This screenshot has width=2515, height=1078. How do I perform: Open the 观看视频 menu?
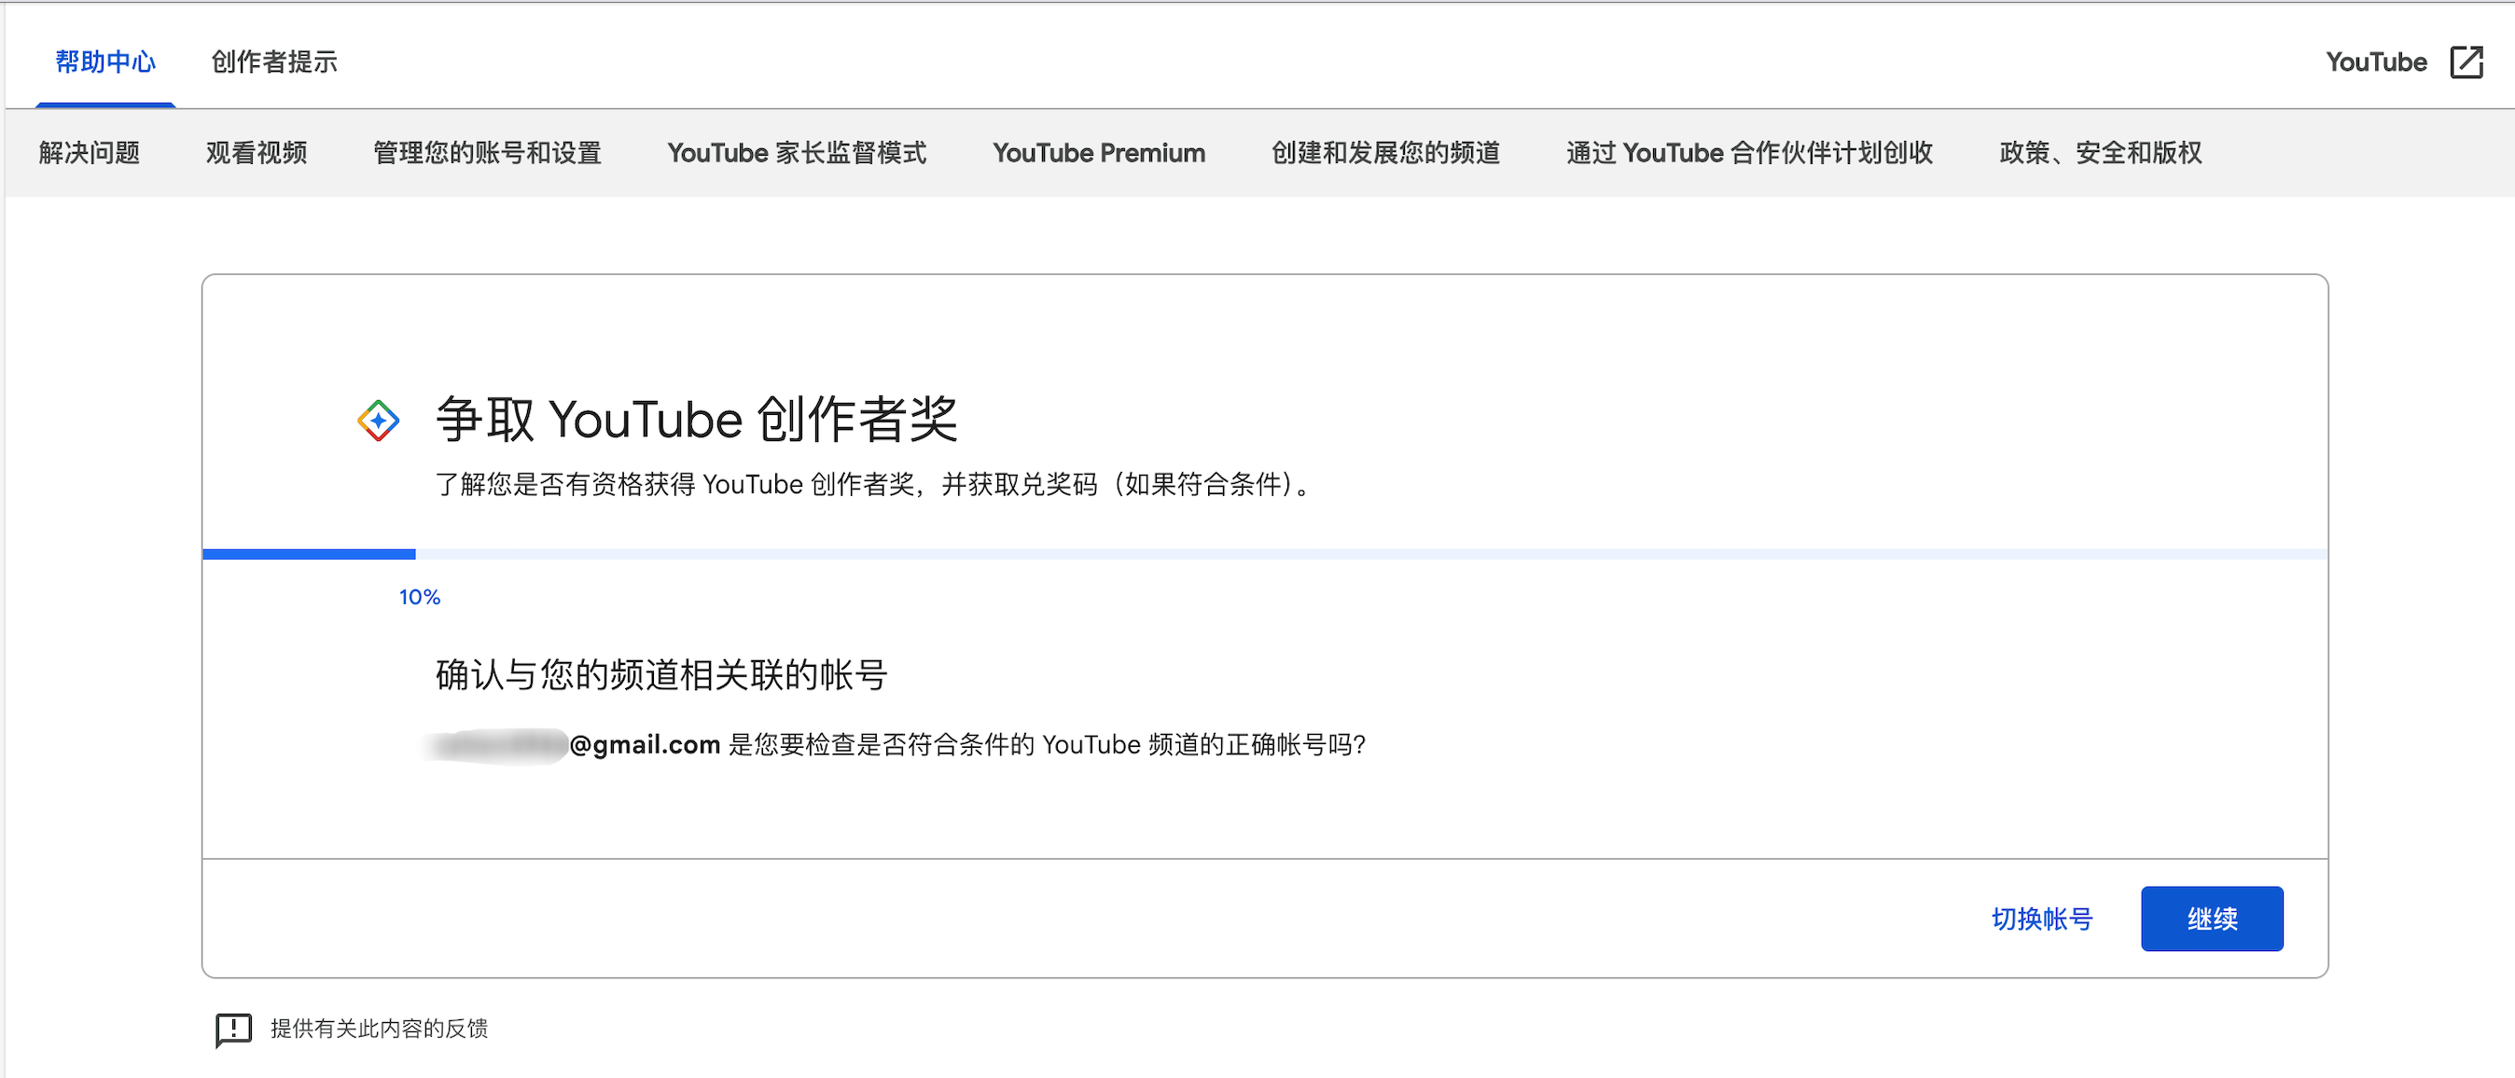click(257, 153)
